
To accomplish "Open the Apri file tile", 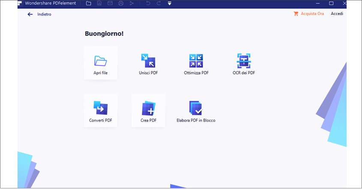I will tap(100, 63).
